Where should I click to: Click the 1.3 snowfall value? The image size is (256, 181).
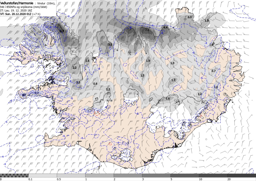(172, 63)
